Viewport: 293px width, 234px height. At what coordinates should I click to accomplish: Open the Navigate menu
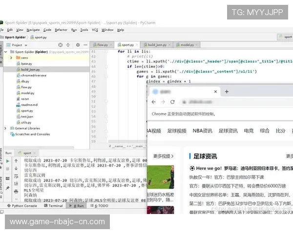click(x=33, y=30)
